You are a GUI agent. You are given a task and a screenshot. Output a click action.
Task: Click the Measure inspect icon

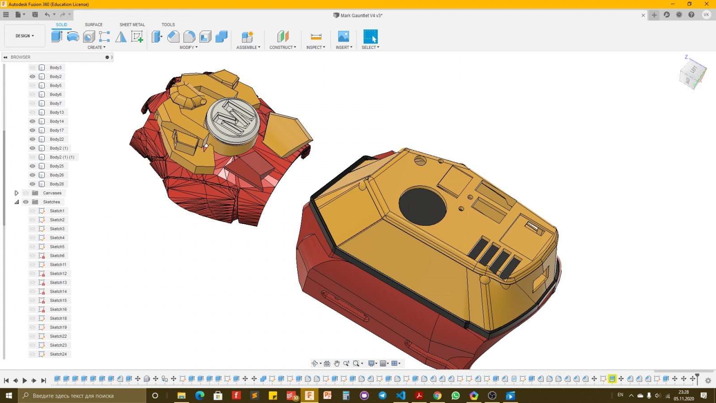[x=316, y=36]
